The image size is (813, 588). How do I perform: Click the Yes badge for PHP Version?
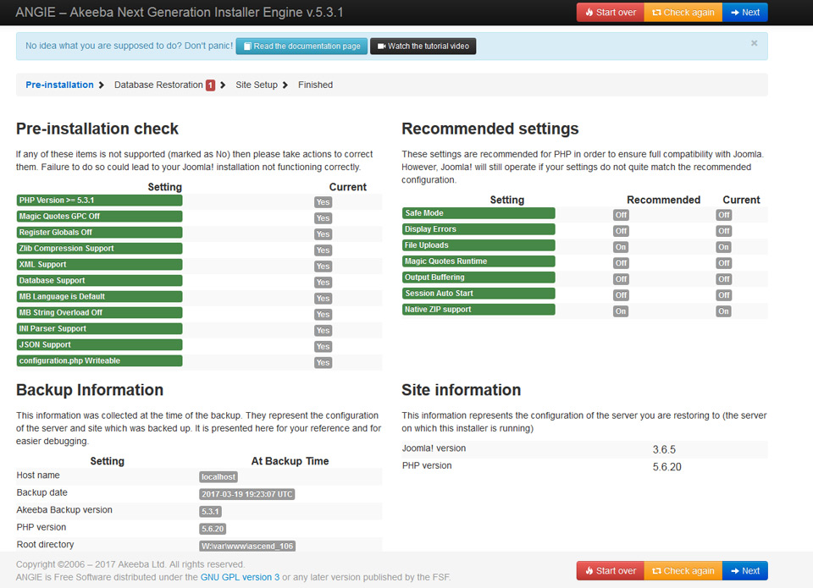(323, 202)
